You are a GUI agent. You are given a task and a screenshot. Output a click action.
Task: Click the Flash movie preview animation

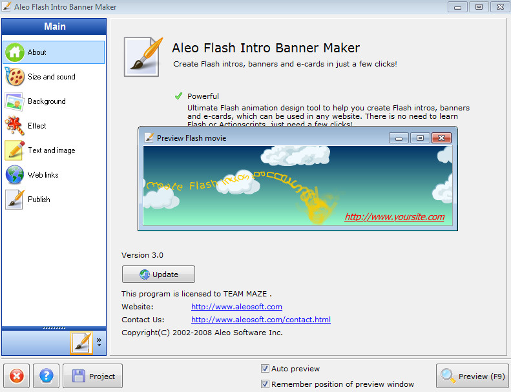[x=298, y=186]
